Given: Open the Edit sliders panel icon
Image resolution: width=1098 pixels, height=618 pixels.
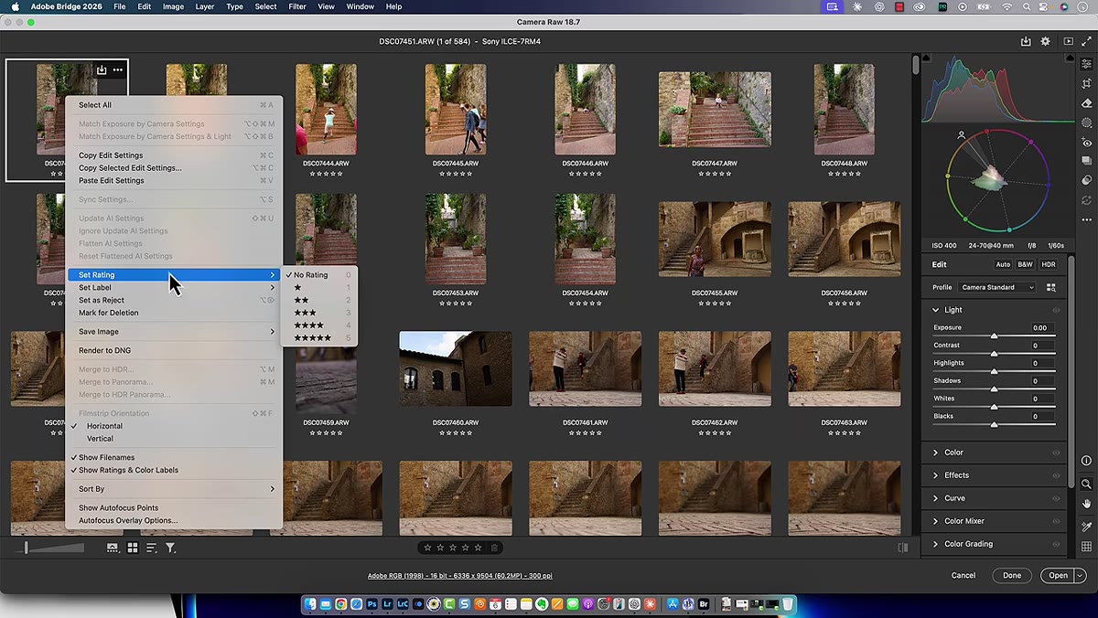Looking at the screenshot, I should click(x=1086, y=64).
